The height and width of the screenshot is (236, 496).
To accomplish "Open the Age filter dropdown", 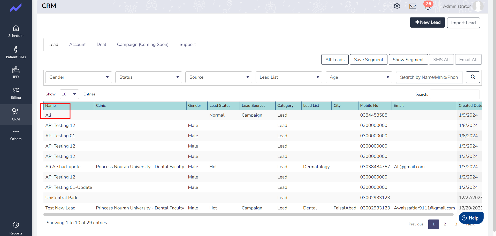I will click(359, 77).
